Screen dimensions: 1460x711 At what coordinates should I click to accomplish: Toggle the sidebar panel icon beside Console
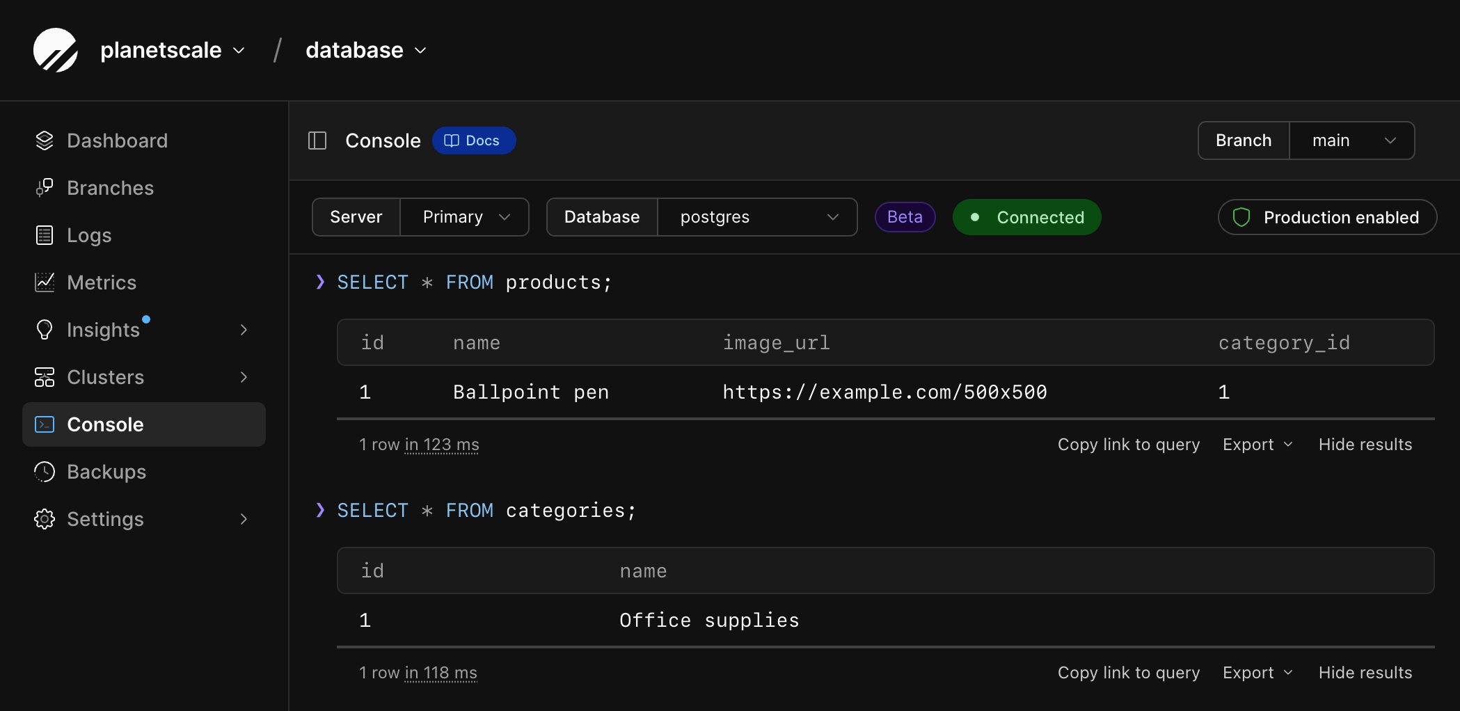pyautogui.click(x=317, y=141)
